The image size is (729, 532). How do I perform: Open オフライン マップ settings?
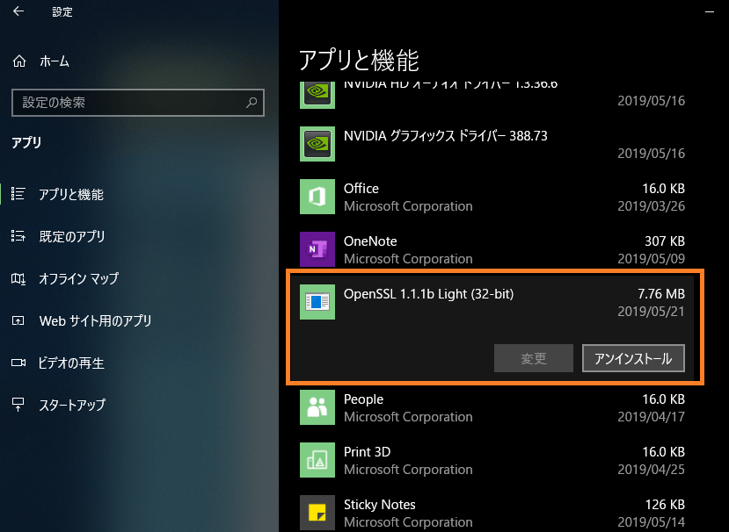78,278
